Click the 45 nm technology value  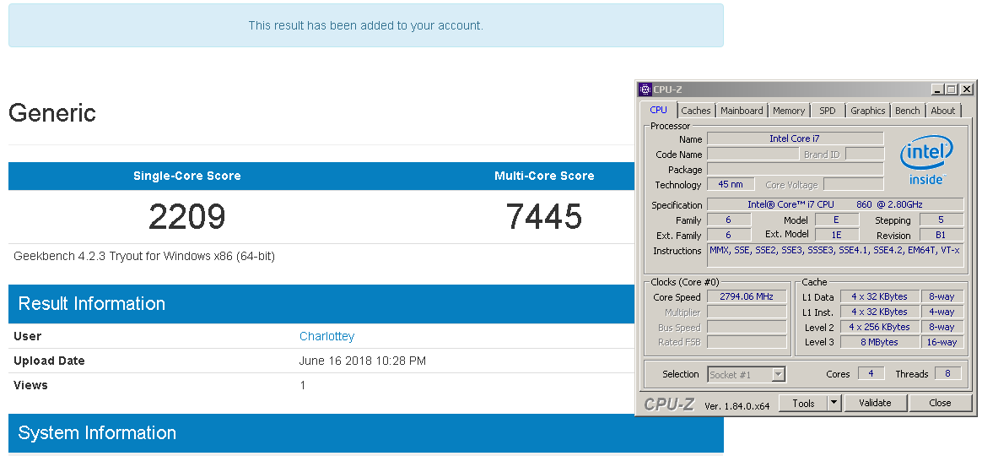click(x=731, y=184)
